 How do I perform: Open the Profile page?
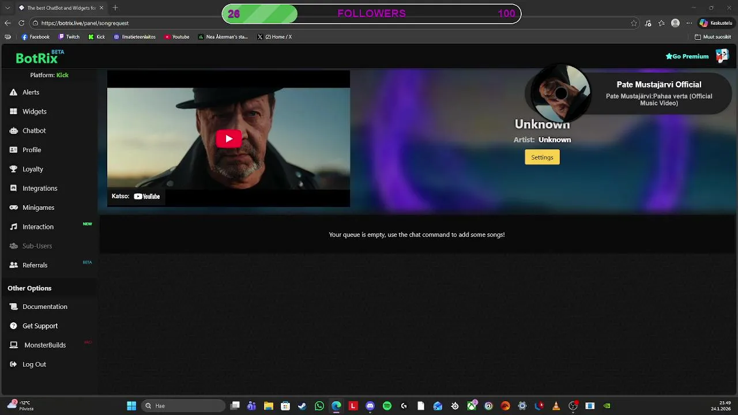[x=25, y=150]
